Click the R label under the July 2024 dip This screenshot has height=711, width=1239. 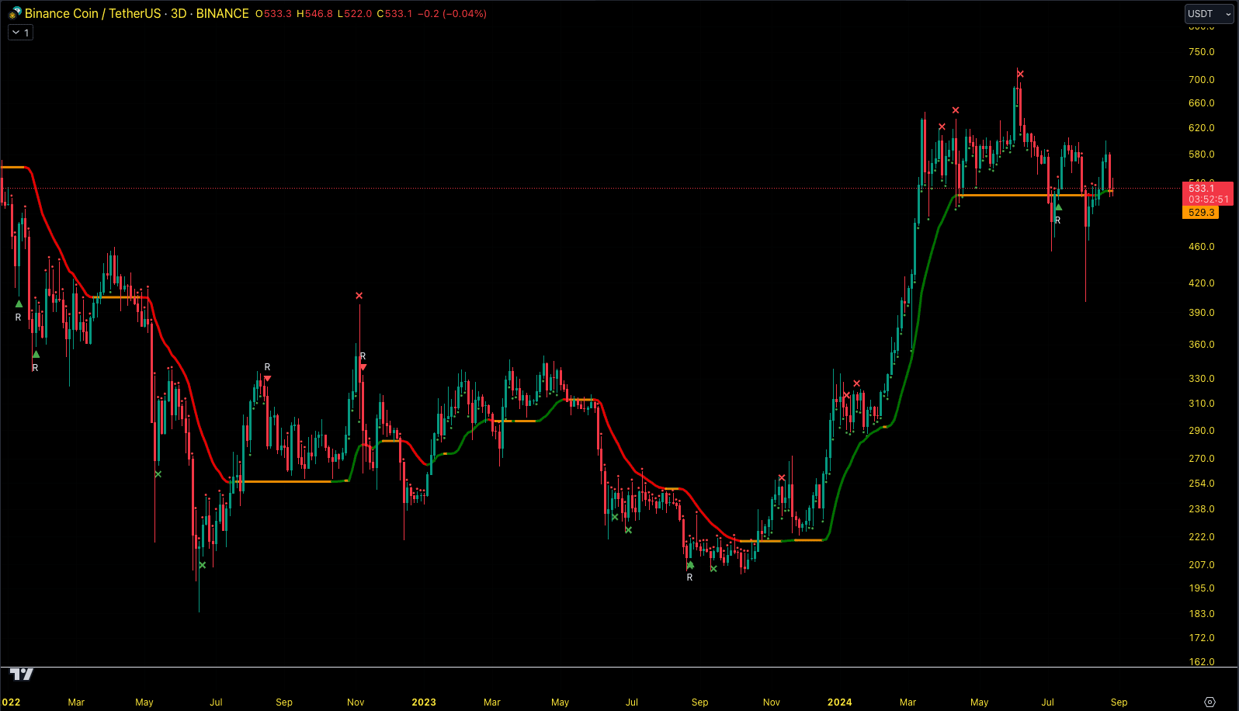tap(1057, 220)
